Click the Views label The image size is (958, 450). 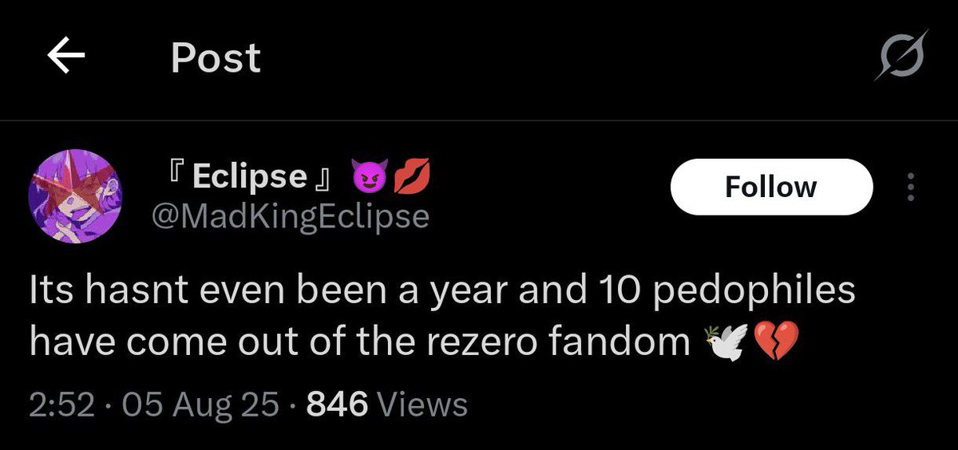tap(422, 405)
